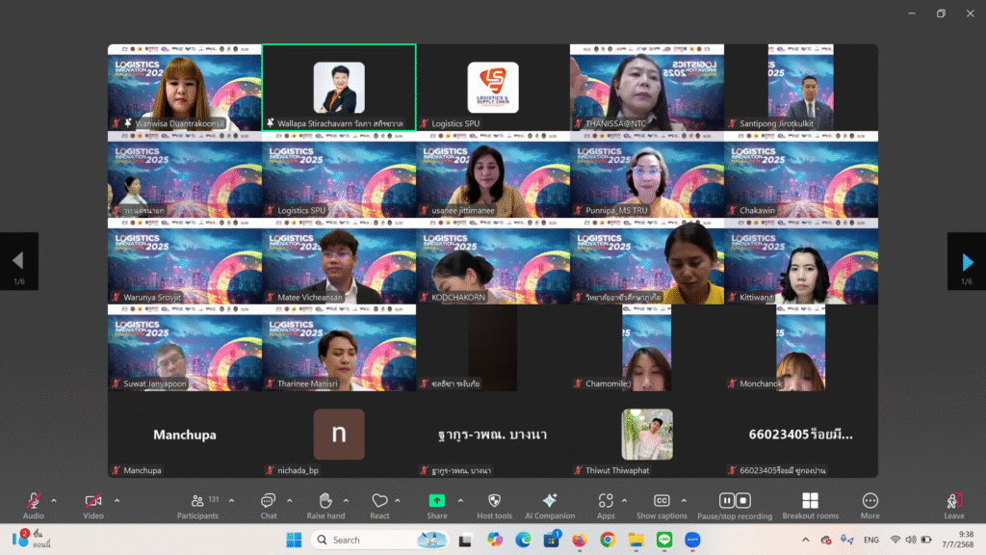This screenshot has width=986, height=555.
Task: Select THANISSA@NTC's video tile
Action: click(x=647, y=88)
